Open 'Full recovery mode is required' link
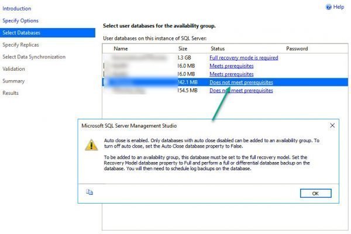 (x=243, y=58)
